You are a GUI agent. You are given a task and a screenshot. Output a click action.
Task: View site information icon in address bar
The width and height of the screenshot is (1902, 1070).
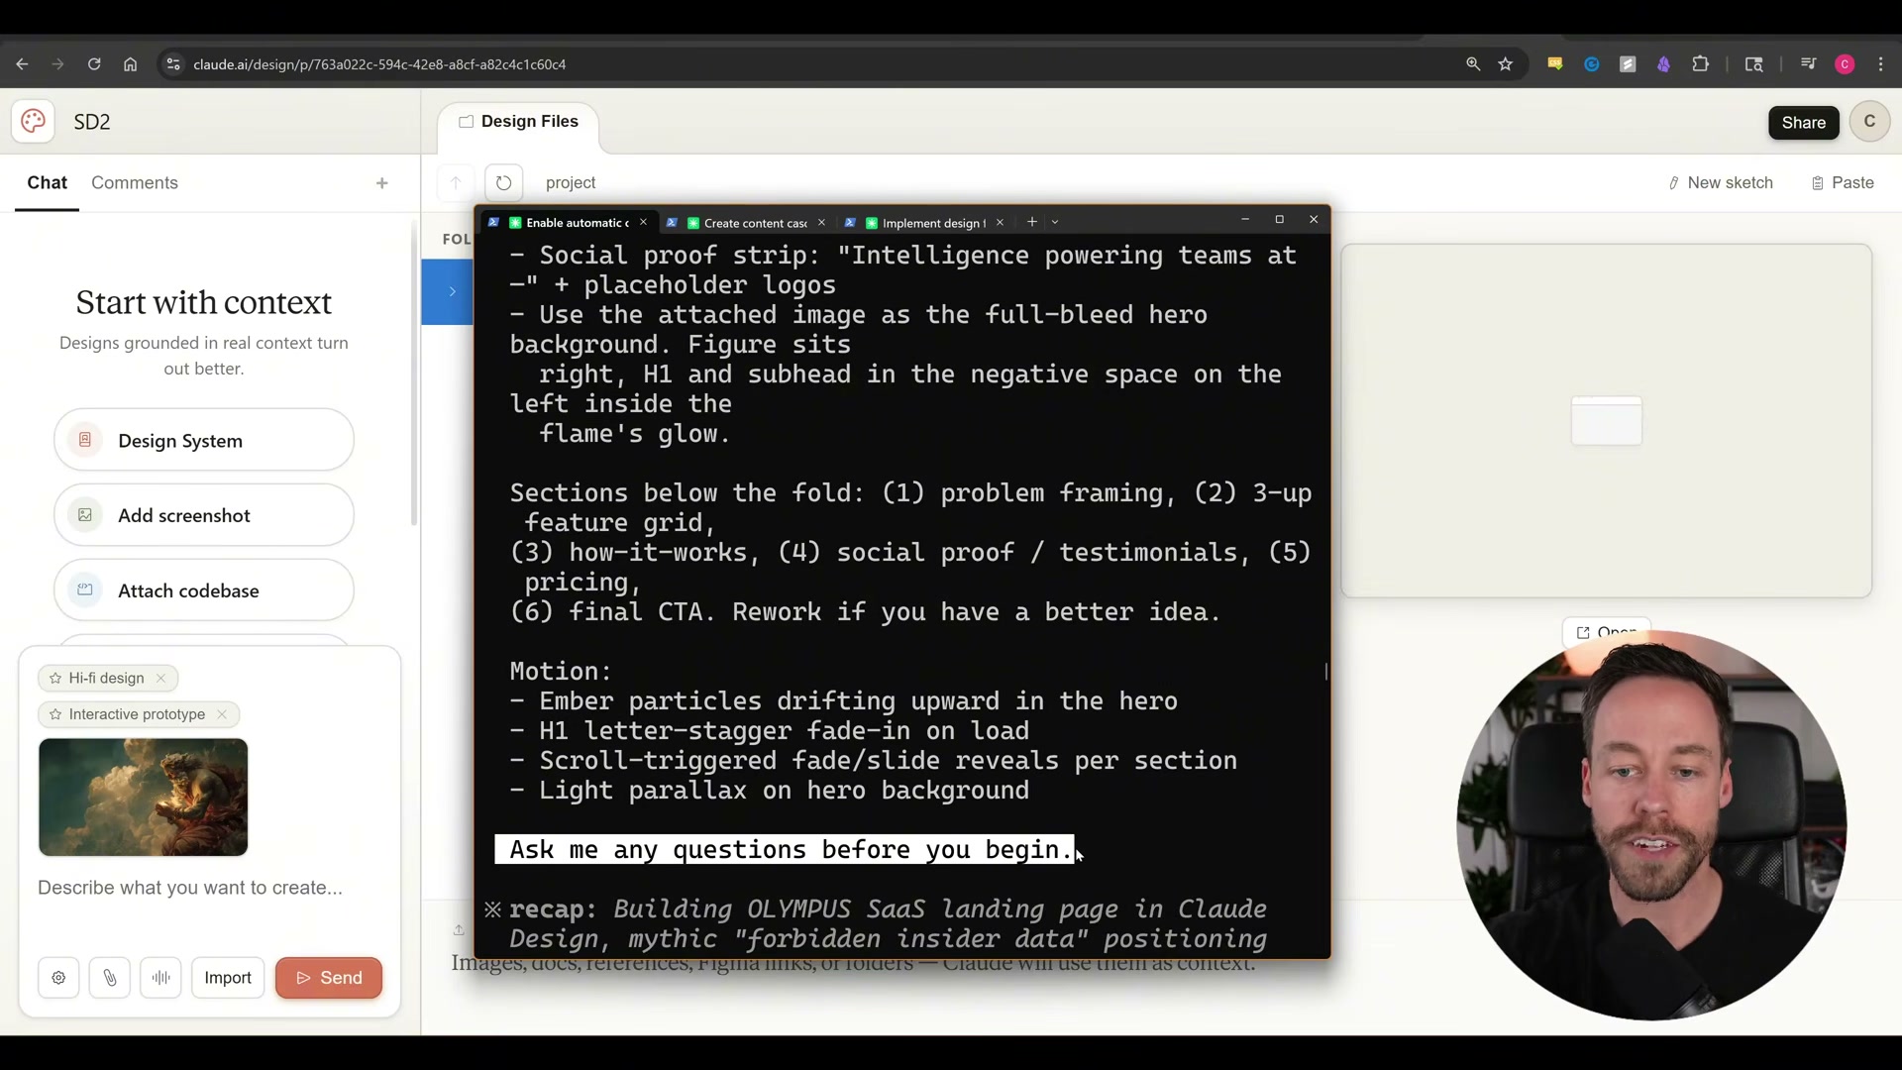(173, 64)
